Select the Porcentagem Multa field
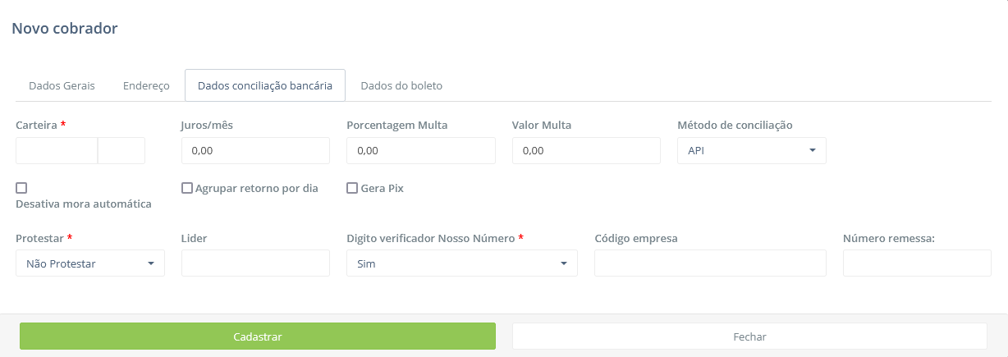 [x=421, y=151]
